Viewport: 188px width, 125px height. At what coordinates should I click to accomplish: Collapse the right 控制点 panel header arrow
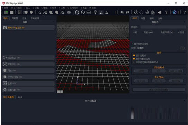tap(185, 22)
